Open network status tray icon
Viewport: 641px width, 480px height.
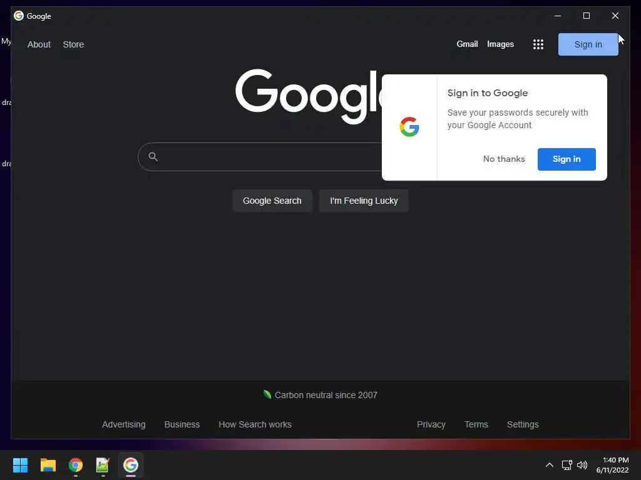pyautogui.click(x=567, y=465)
